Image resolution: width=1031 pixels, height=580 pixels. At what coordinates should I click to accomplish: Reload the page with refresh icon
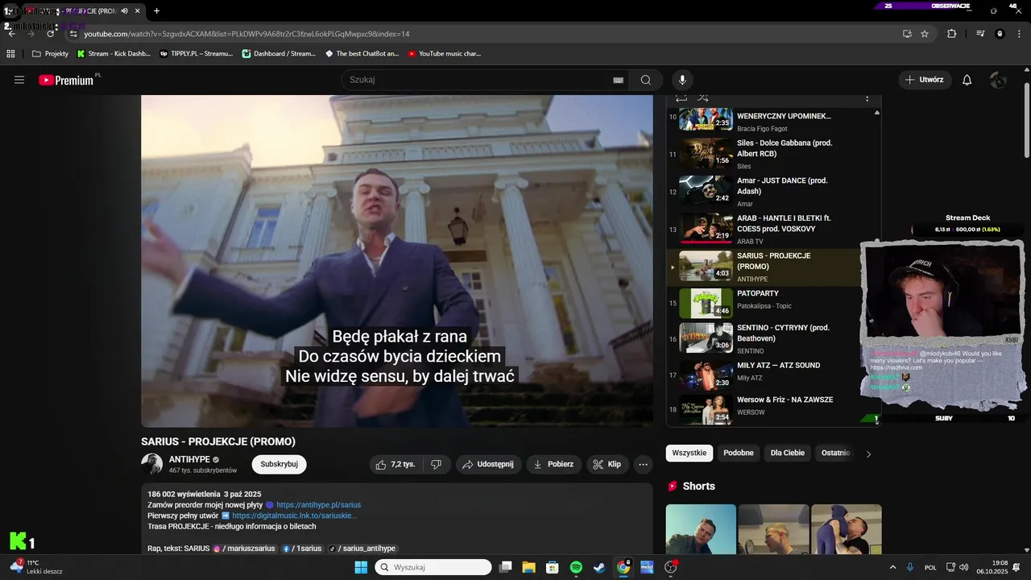pyautogui.click(x=51, y=34)
